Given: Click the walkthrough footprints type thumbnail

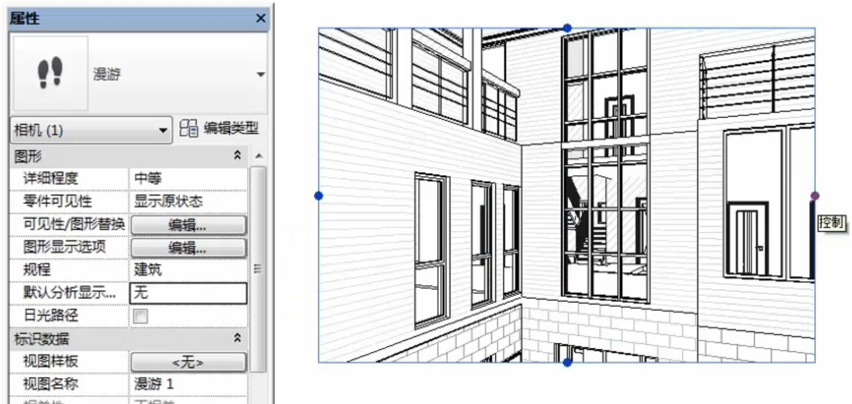Looking at the screenshot, I should (50, 73).
